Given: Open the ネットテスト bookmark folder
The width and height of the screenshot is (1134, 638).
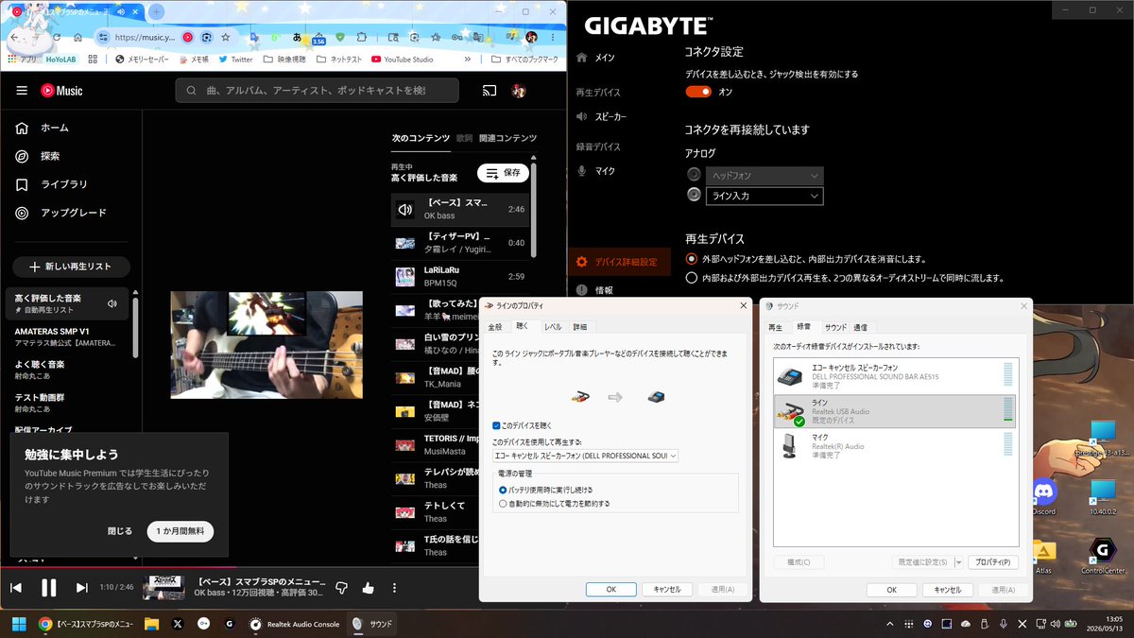Looking at the screenshot, I should pos(338,59).
